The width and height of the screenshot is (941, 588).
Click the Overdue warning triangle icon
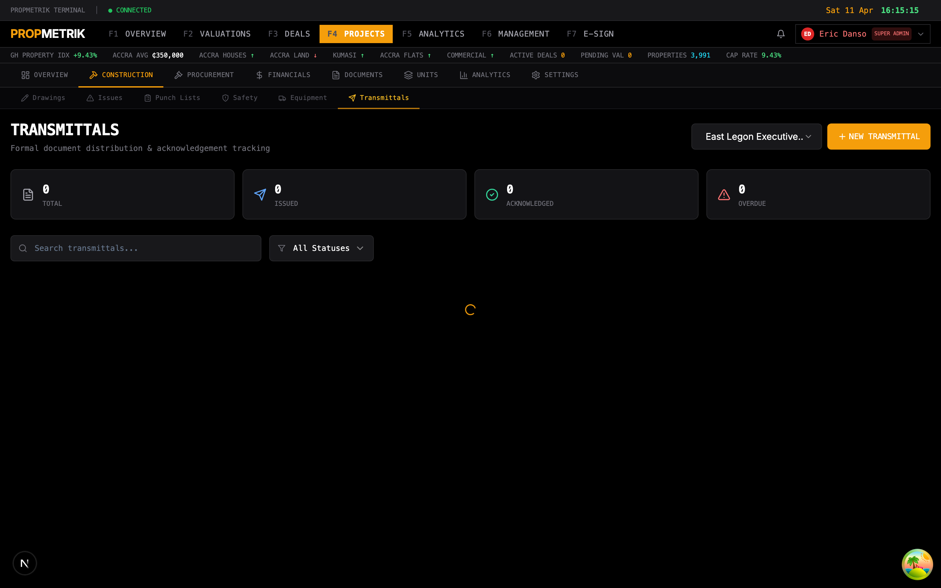tap(724, 194)
